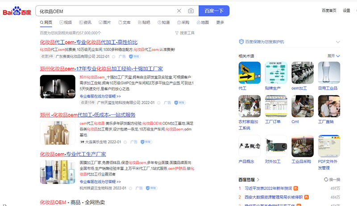The image size is (357, 206).
Task: Open the 更多 search categories menu
Action: (220, 22)
